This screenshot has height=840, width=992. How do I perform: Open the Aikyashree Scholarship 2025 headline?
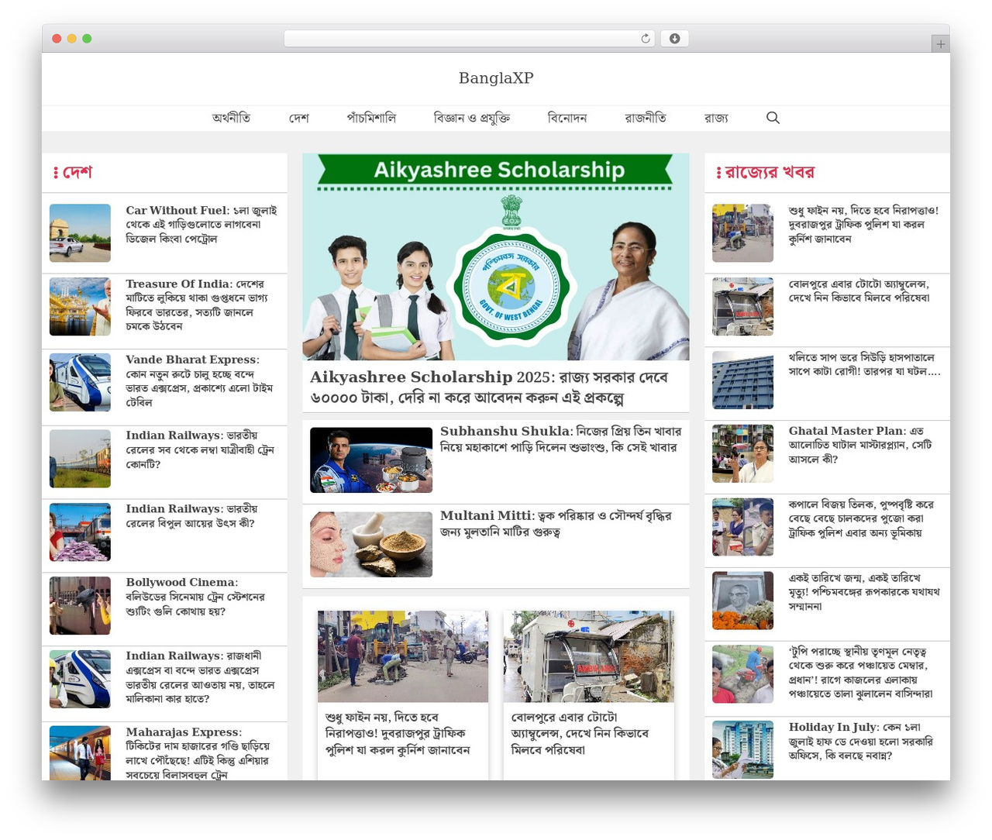pos(489,387)
